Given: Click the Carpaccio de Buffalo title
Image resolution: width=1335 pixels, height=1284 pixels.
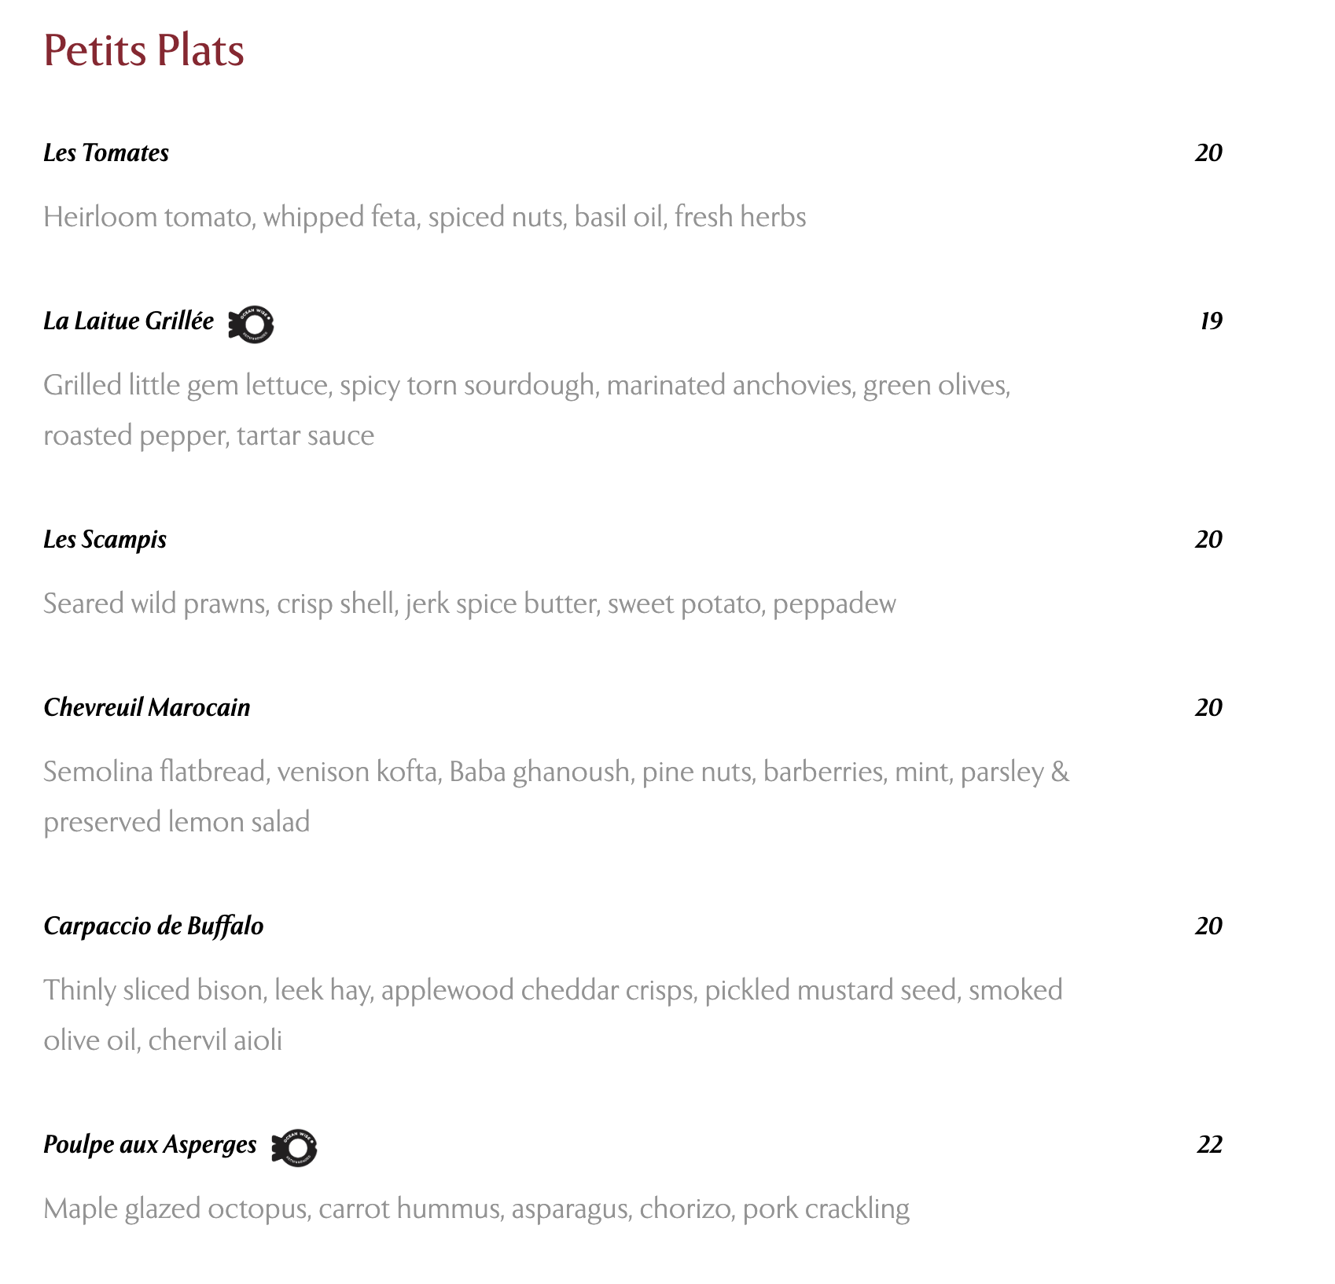Looking at the screenshot, I should (x=153, y=926).
